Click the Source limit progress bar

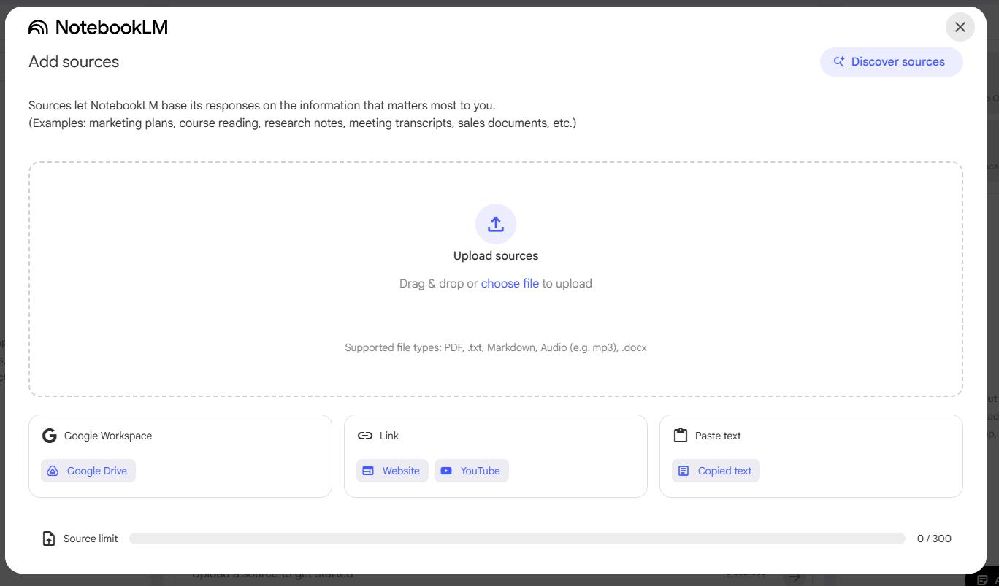[517, 539]
